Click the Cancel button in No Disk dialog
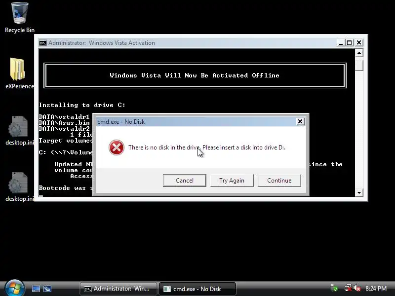This screenshot has height=296, width=395. (184, 181)
